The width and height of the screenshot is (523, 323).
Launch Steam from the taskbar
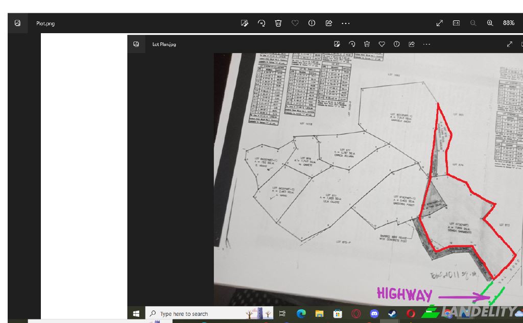(x=392, y=313)
